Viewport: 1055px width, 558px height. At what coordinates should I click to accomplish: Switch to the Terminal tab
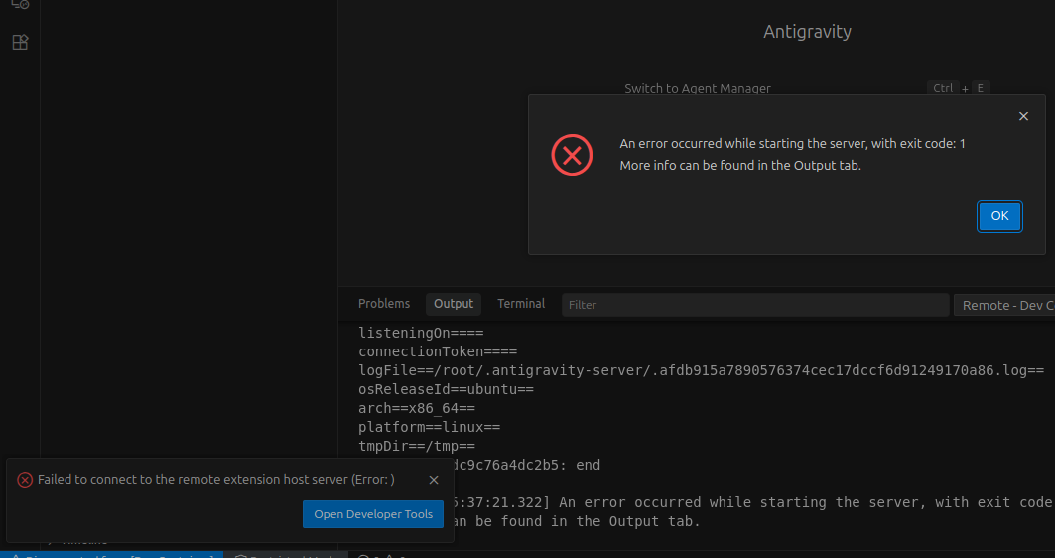pos(521,304)
